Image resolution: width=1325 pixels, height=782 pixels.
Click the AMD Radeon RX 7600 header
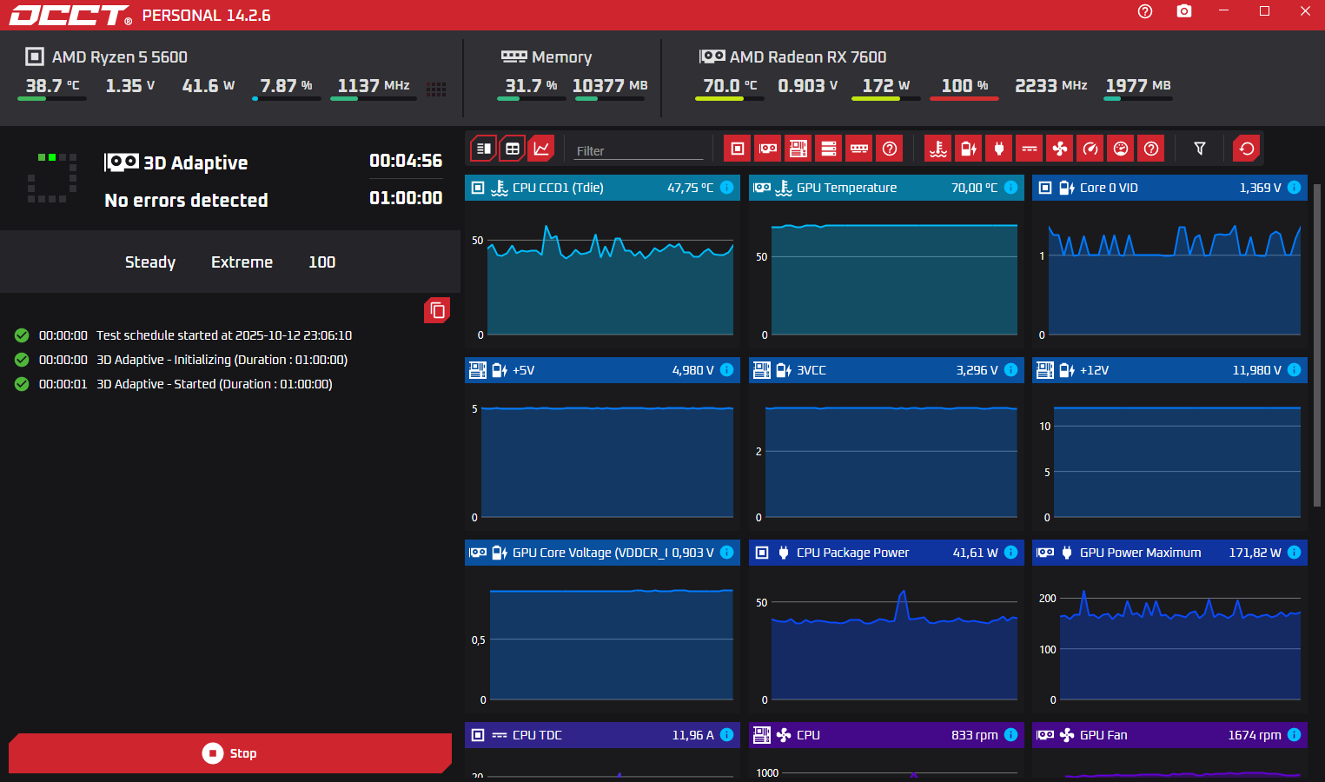pyautogui.click(x=808, y=57)
